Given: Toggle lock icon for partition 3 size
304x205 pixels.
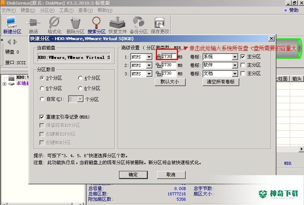Looking at the screenshot, I should pyautogui.click(x=159, y=74).
